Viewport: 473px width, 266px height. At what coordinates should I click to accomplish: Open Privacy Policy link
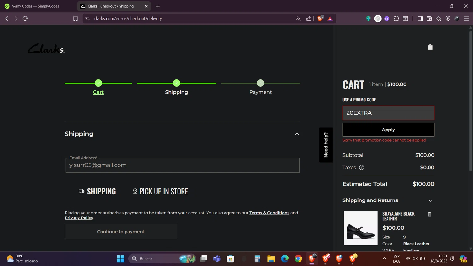point(79,218)
